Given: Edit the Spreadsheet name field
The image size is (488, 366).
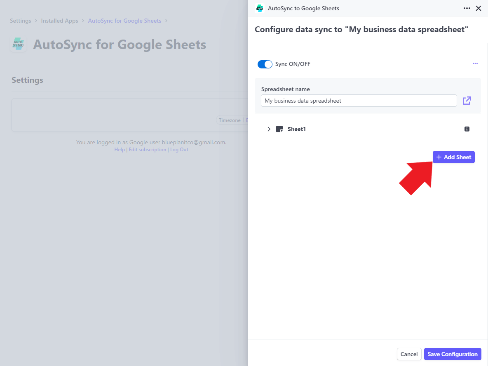Looking at the screenshot, I should 359,101.
